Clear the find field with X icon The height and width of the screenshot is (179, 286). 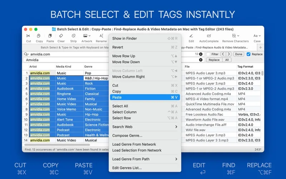coord(201,54)
